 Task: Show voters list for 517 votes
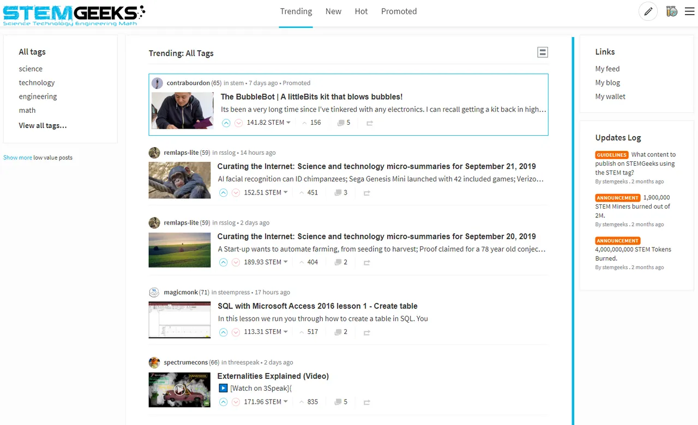click(x=309, y=332)
